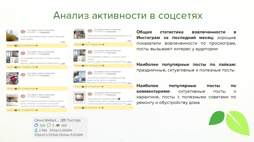Expand "Еще" link in the 01.05.2020 post
Viewport: 254px width, 142px height.
pyautogui.click(x=129, y=41)
